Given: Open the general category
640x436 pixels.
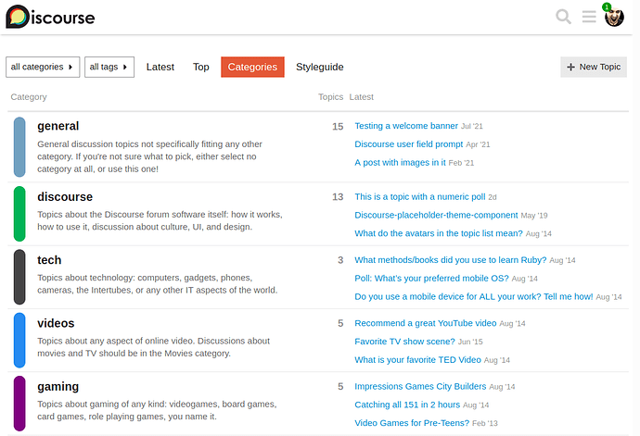Looking at the screenshot, I should point(58,126).
